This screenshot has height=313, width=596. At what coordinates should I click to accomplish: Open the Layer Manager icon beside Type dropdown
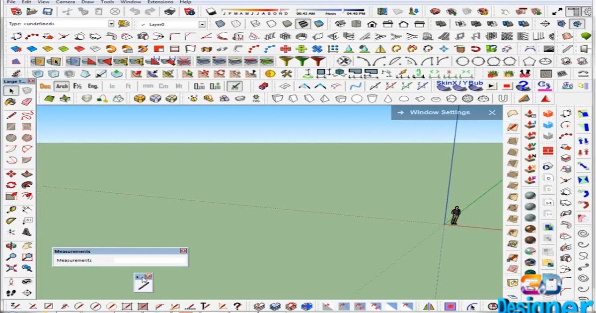(124, 24)
